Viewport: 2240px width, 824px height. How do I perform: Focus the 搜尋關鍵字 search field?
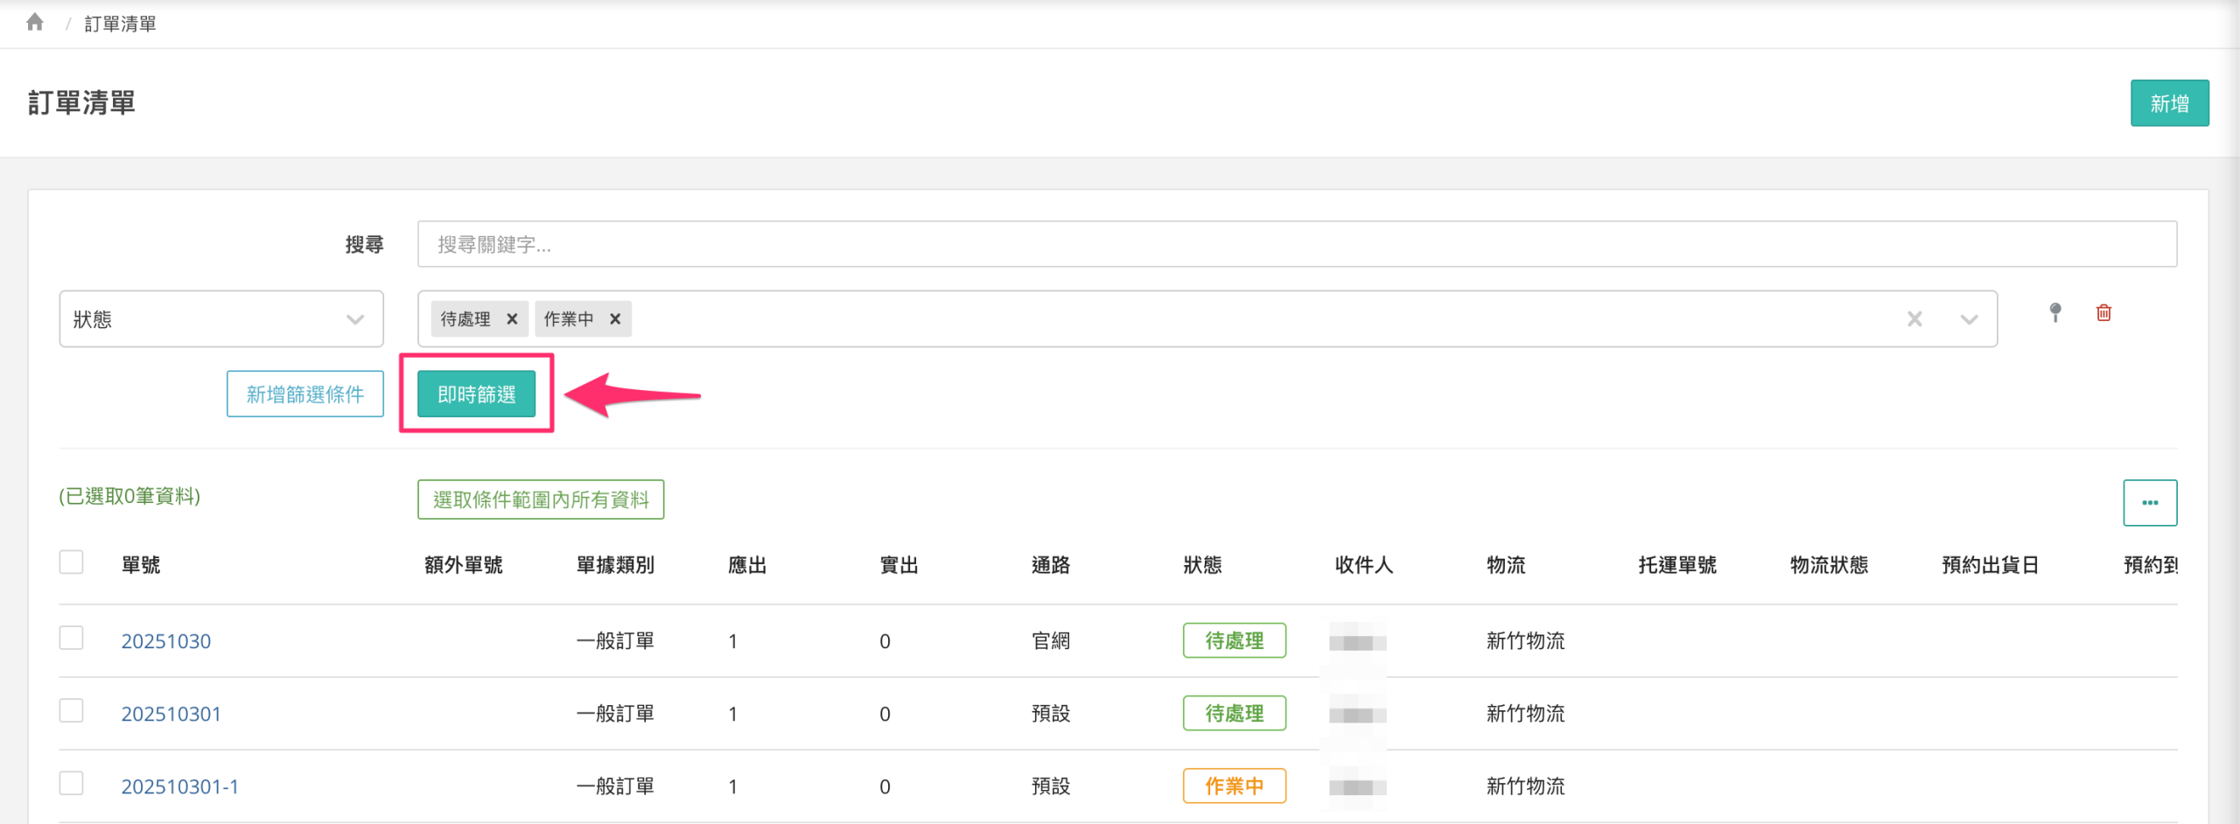1296,244
